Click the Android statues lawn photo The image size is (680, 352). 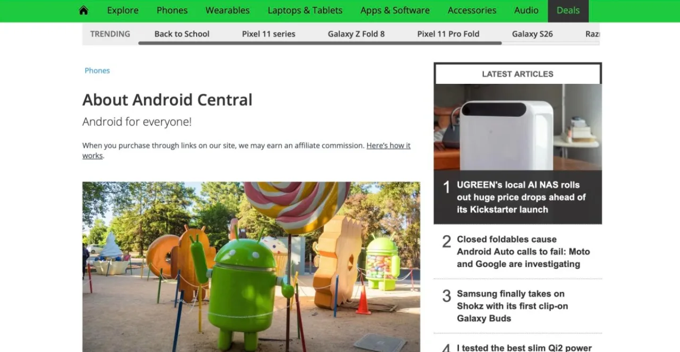pyautogui.click(x=251, y=267)
